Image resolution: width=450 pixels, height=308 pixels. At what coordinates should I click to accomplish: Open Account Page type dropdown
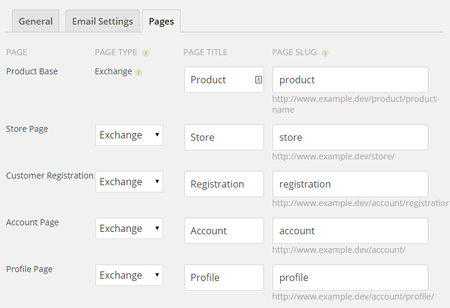click(x=129, y=228)
